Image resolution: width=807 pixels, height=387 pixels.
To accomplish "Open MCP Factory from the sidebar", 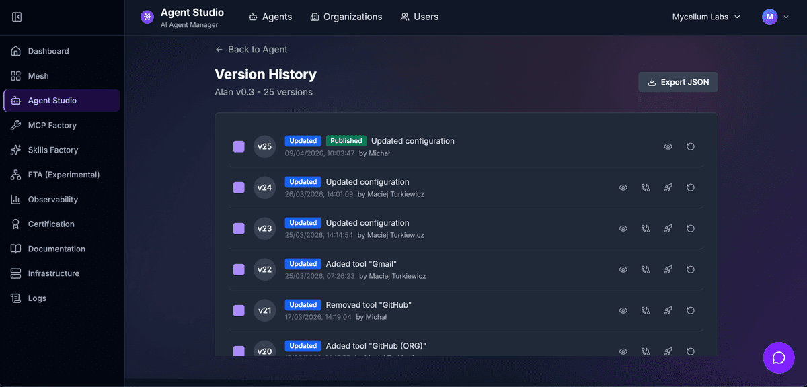I will 50,125.
